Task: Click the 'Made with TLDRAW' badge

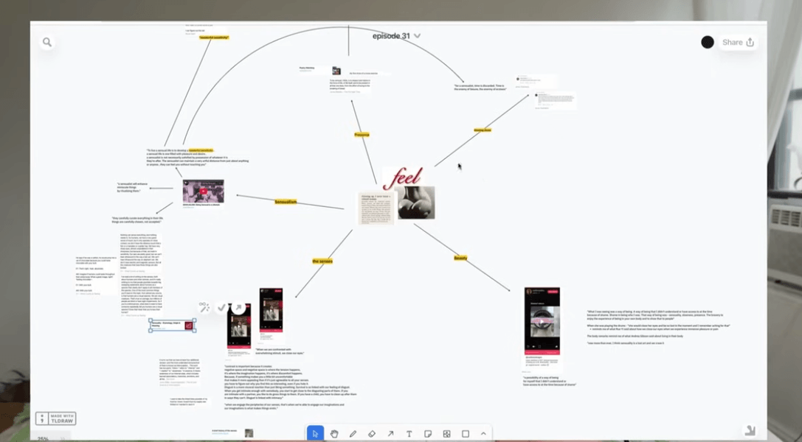Action: coord(56,418)
